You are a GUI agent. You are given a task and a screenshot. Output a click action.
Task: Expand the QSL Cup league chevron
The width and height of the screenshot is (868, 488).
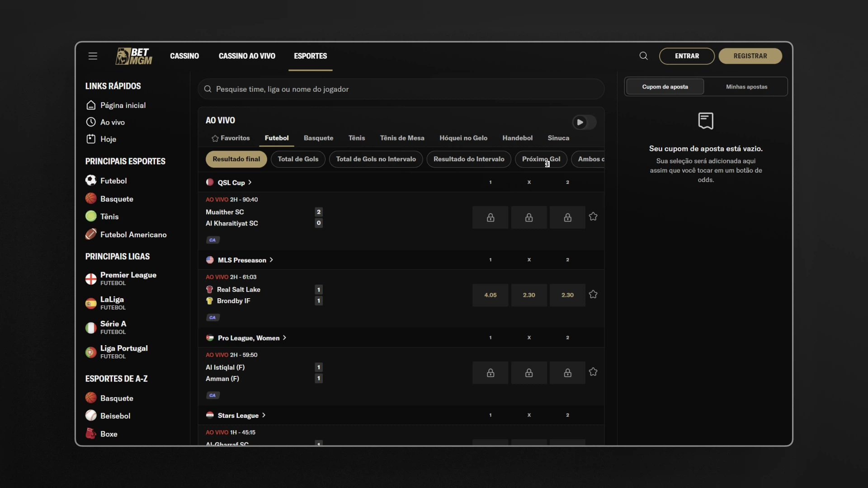tap(250, 183)
